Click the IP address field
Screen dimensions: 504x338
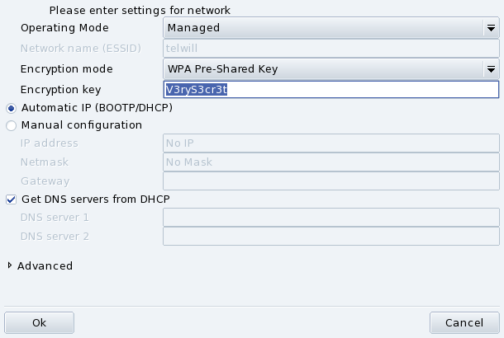tap(331, 143)
